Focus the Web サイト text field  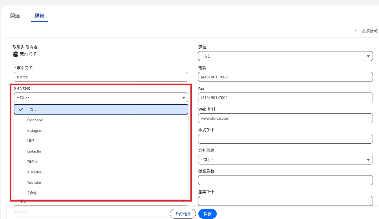[285, 118]
